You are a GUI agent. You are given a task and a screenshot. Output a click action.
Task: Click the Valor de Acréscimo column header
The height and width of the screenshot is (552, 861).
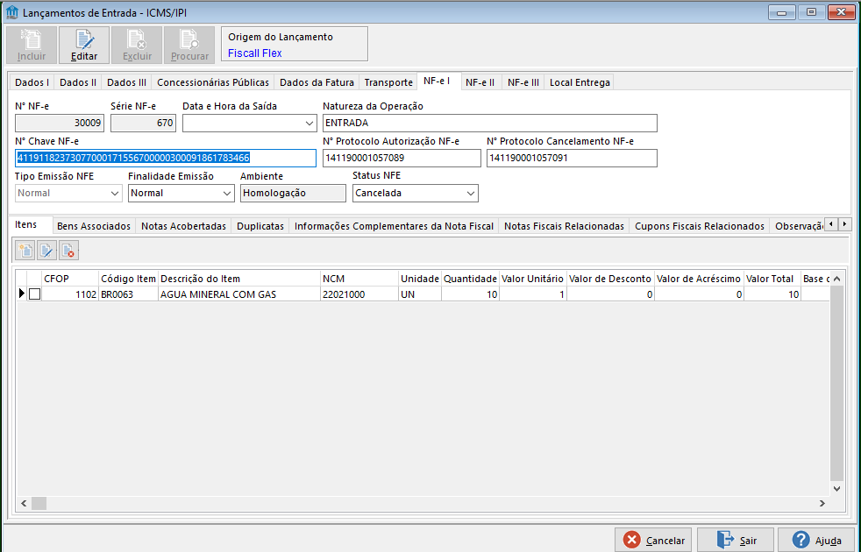[x=699, y=279]
